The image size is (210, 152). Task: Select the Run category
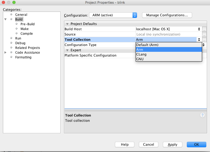(x=18, y=38)
